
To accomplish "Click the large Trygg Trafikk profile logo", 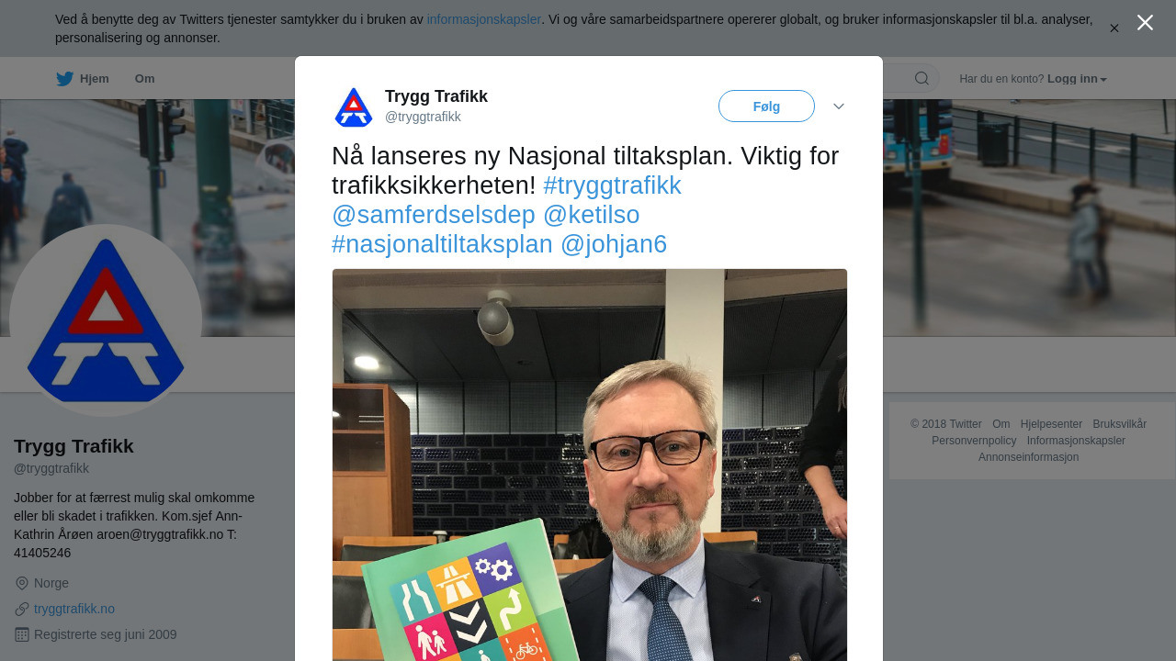I will tap(106, 320).
